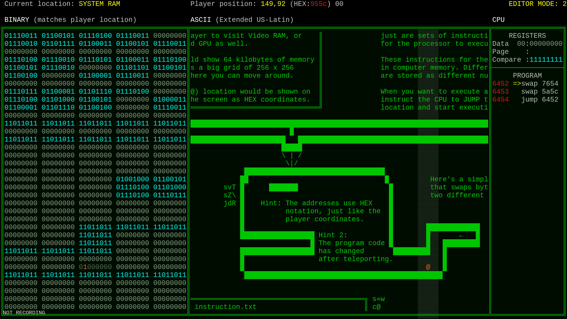
Task: Click the "sZ\" glyph in the ASCII view
Action: [x=230, y=195]
